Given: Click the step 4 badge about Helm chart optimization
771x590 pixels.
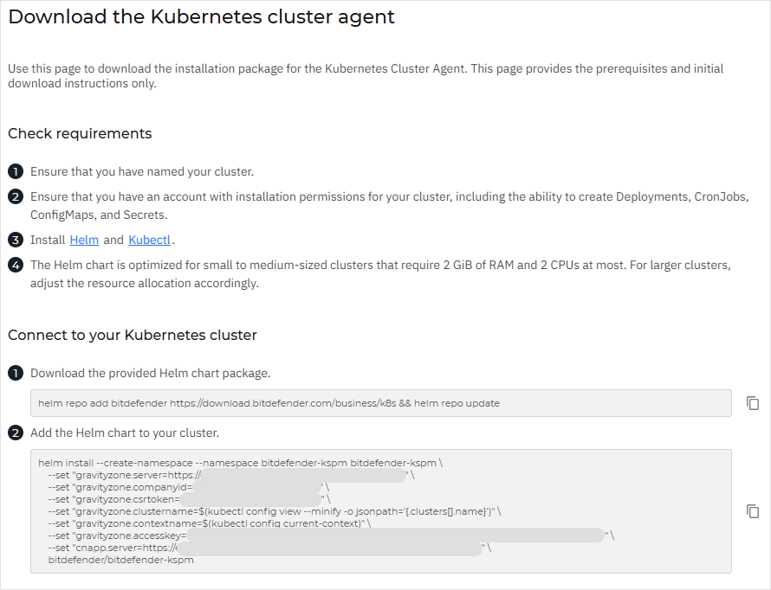Looking at the screenshot, I should click(x=15, y=266).
